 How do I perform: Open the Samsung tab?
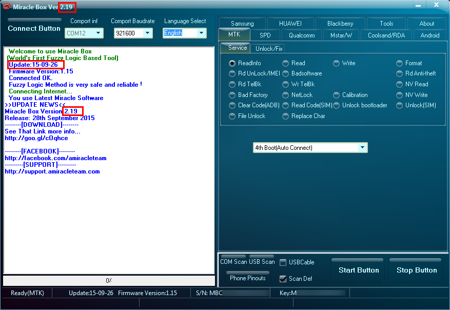[x=242, y=24]
